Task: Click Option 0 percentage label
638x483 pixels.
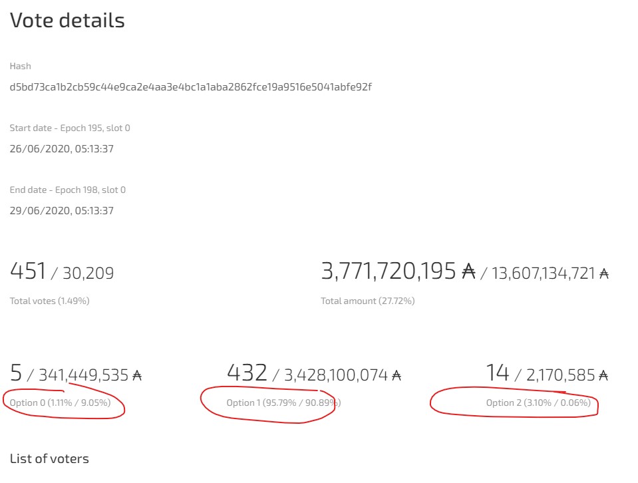Action: click(60, 402)
